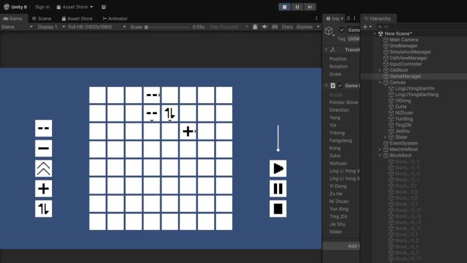
Task: Toggle the mute audio icon in Game view
Action: pyautogui.click(x=265, y=27)
